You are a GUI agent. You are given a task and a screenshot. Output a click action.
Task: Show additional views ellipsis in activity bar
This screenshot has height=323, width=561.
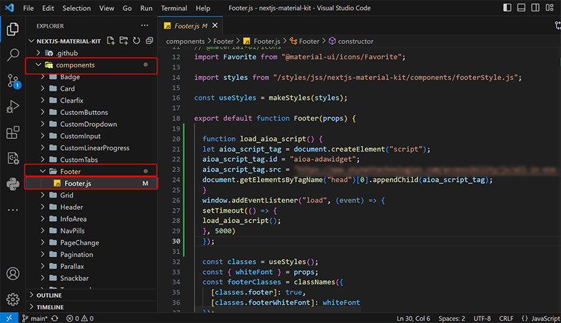(x=13, y=210)
